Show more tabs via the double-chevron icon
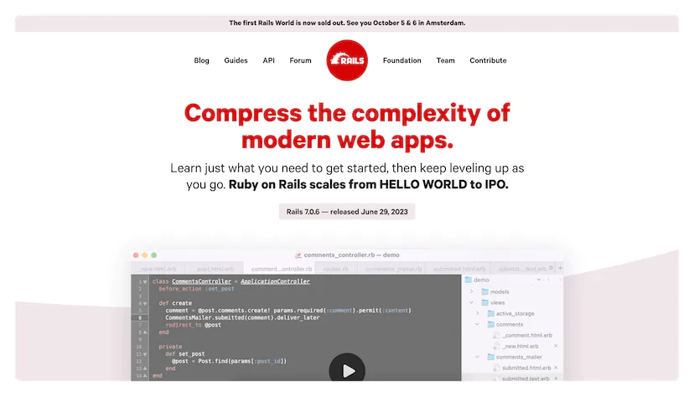Viewport: 694px width, 396px height. (551, 268)
